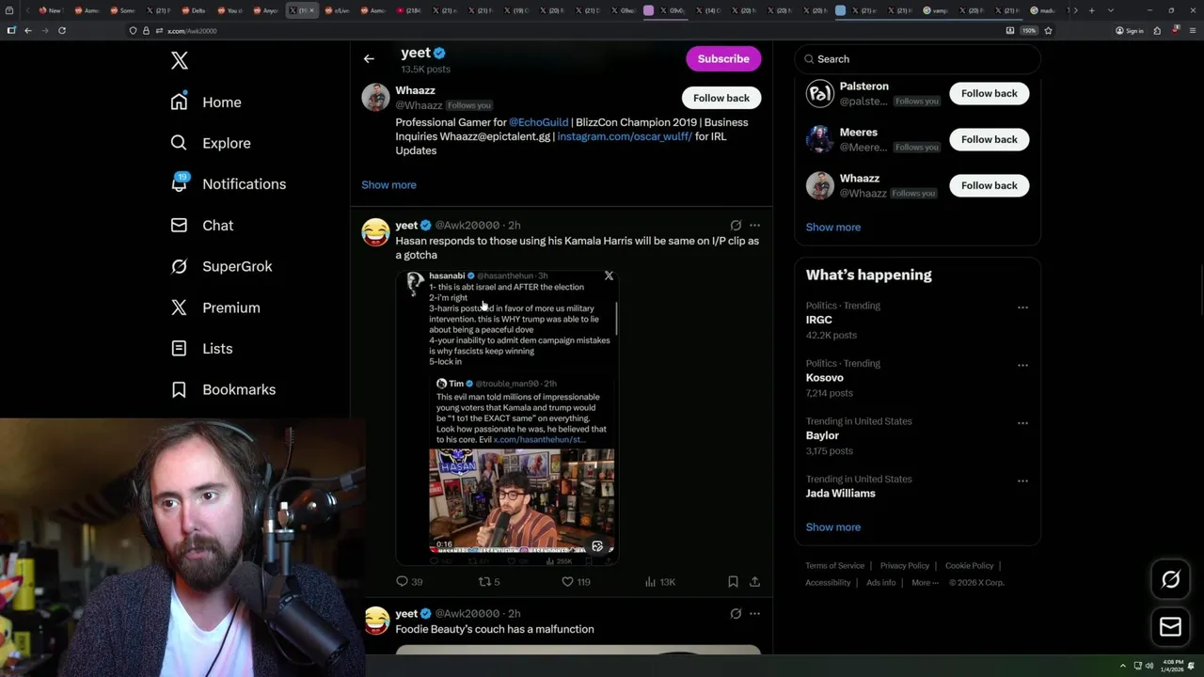This screenshot has height=677, width=1204.
Task: Repost the Hasan responds tweet
Action: [x=489, y=582]
